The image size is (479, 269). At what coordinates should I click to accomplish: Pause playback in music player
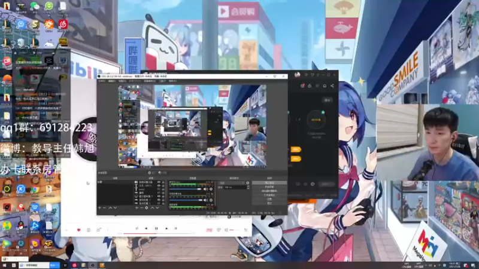[x=156, y=228]
